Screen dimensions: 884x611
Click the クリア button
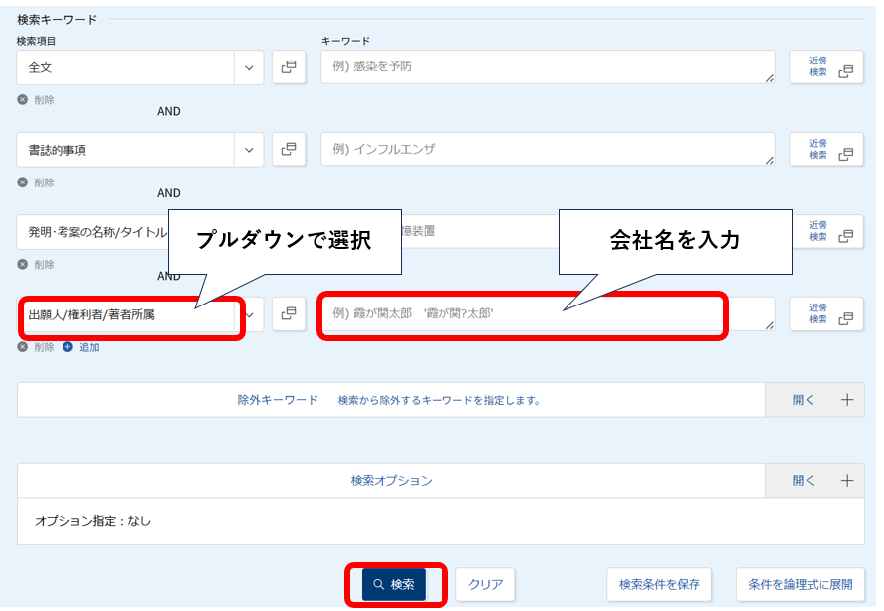(x=485, y=585)
